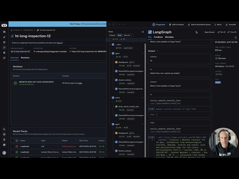The height and width of the screenshot is (179, 239).
Task: Select the tavily_search_results_json trace node
Action: (x=128, y=107)
